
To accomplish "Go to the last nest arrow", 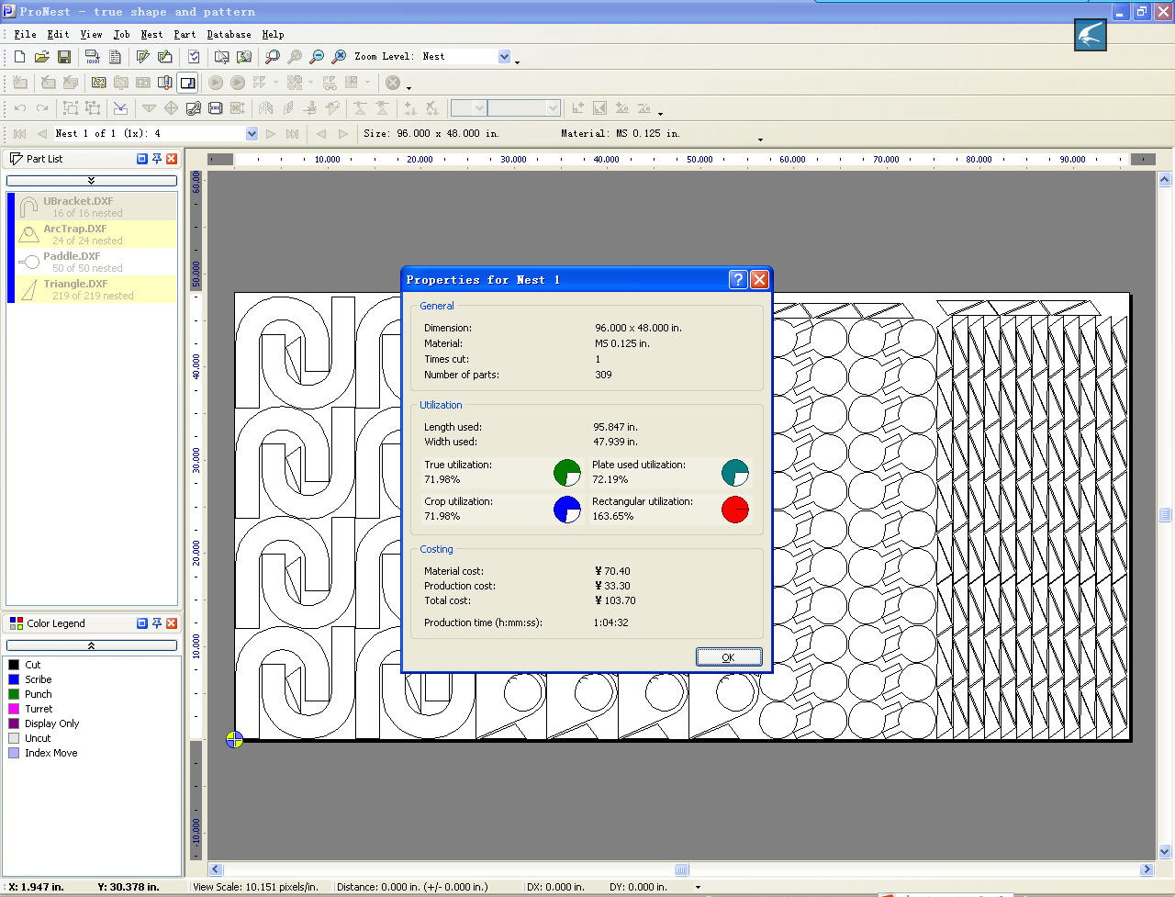I will click(293, 134).
